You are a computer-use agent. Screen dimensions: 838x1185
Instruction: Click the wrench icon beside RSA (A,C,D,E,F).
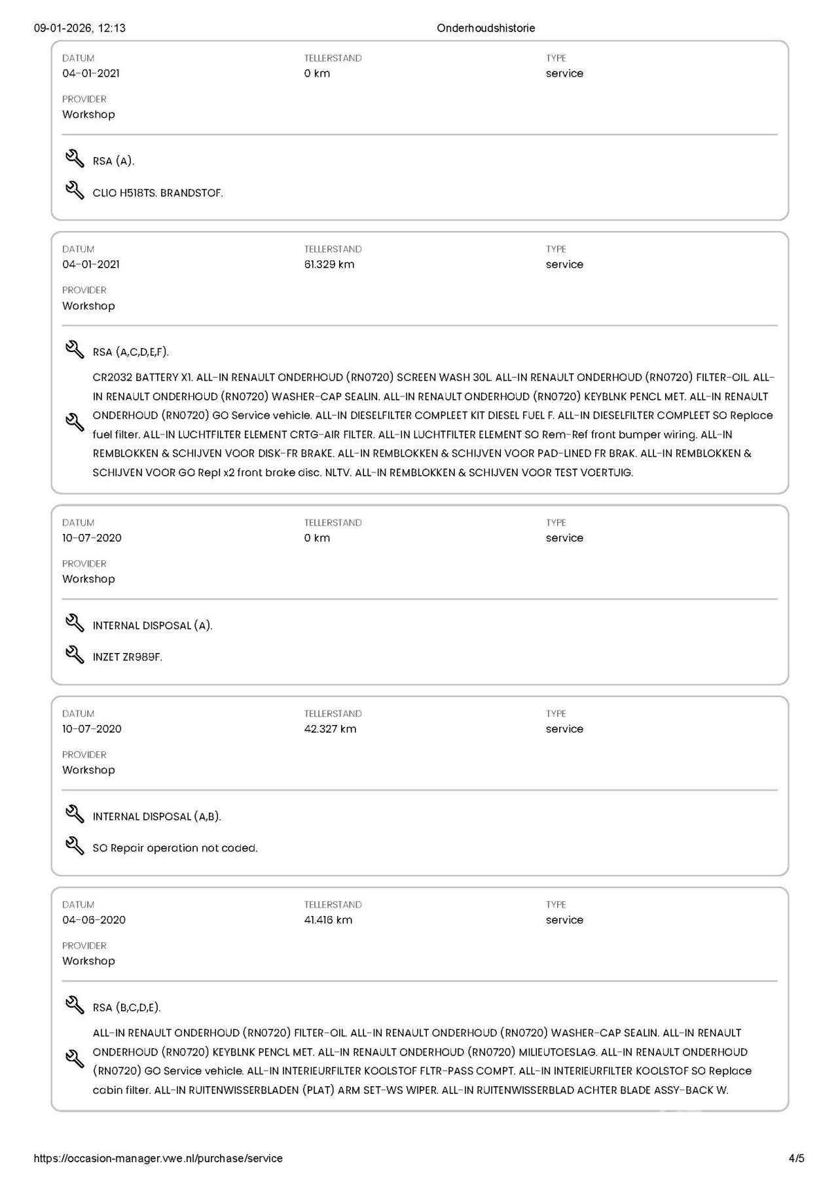pos(75,350)
